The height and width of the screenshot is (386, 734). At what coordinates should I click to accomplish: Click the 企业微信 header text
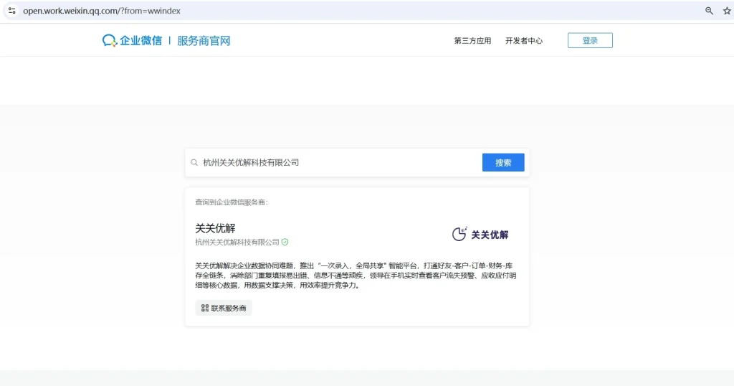point(140,41)
